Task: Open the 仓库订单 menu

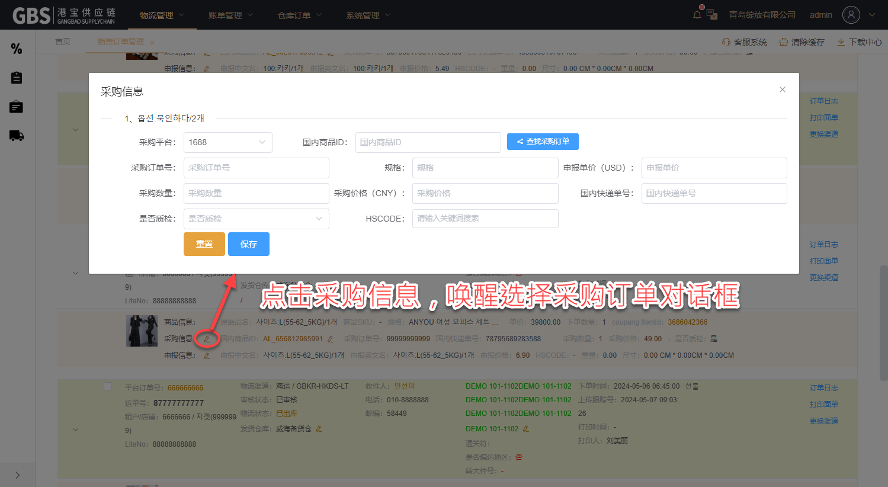Action: 299,15
